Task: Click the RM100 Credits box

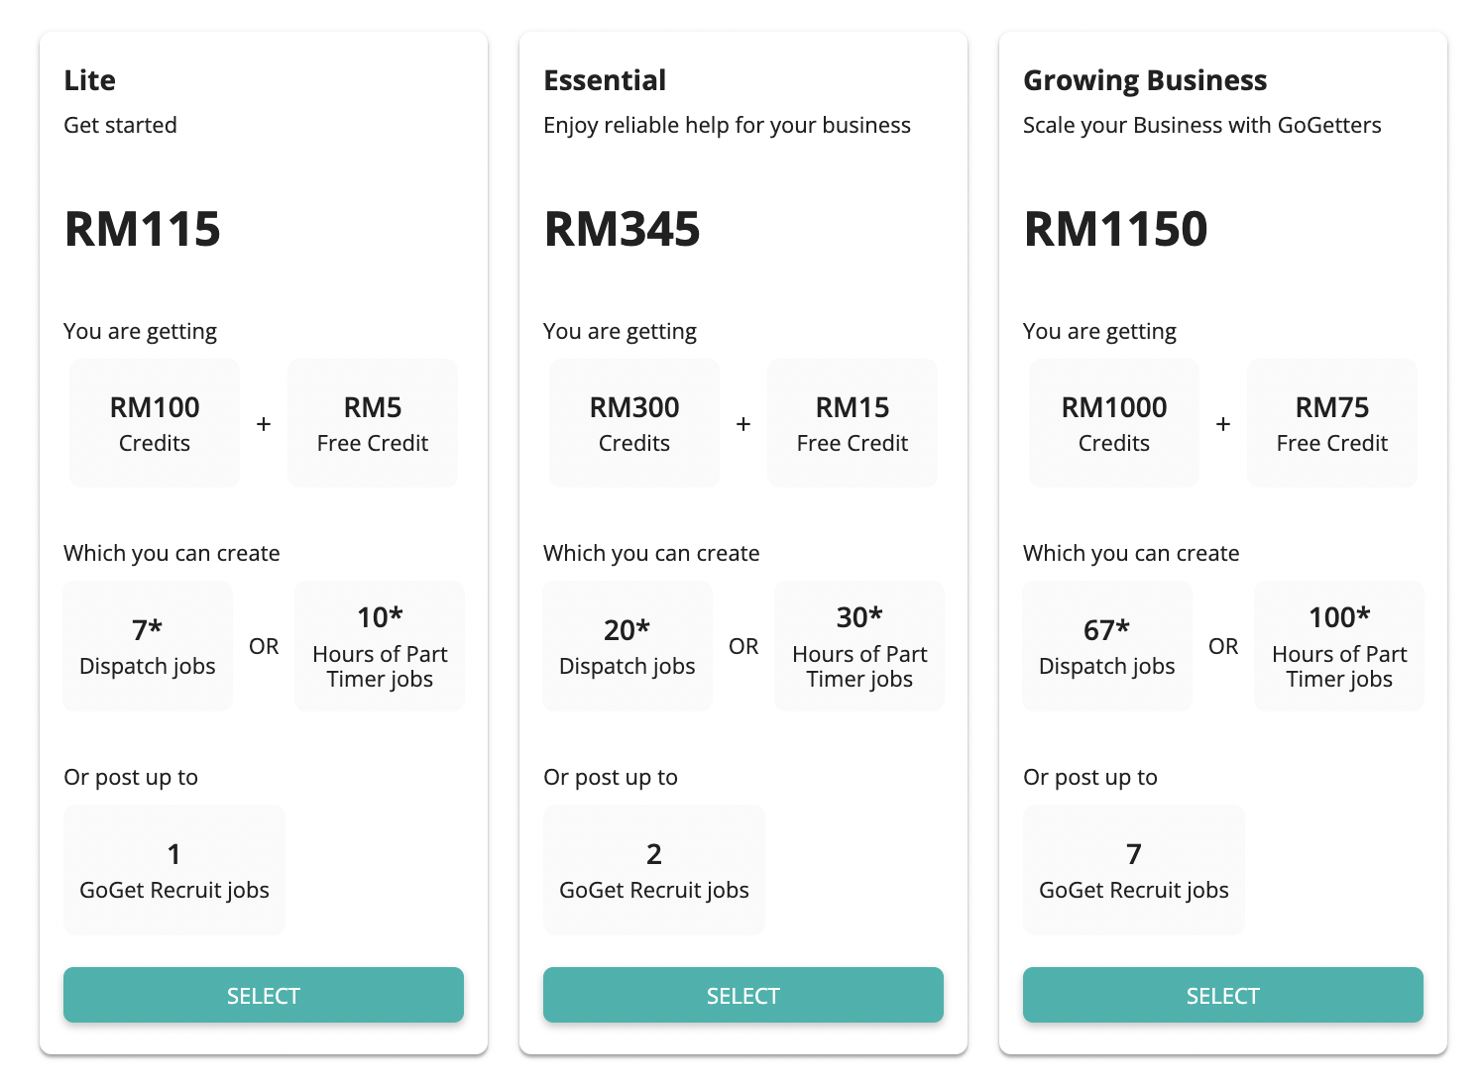Action: click(x=155, y=423)
